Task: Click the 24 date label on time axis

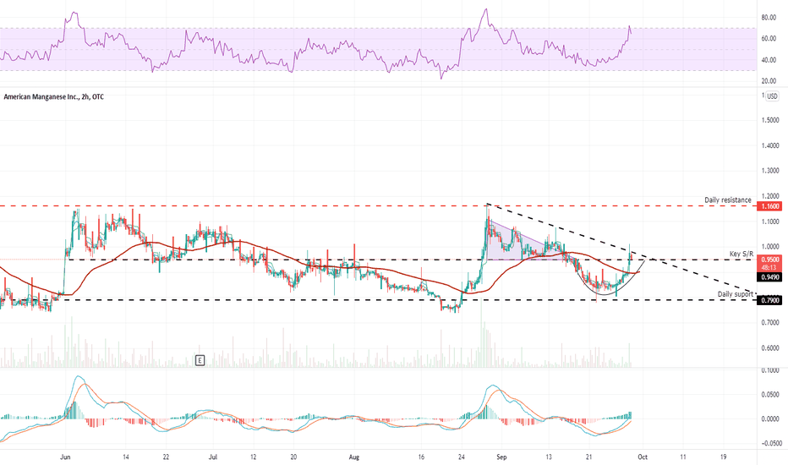Action: tap(462, 457)
